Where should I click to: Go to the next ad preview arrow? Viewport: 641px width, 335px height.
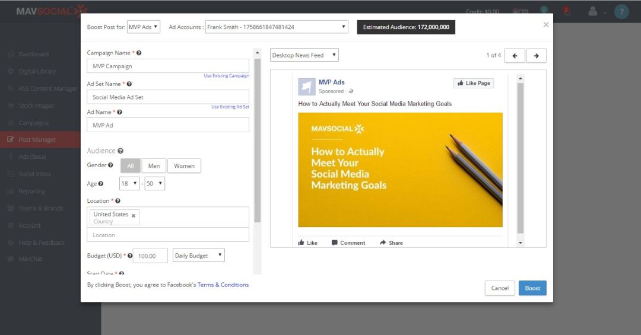[x=536, y=56]
